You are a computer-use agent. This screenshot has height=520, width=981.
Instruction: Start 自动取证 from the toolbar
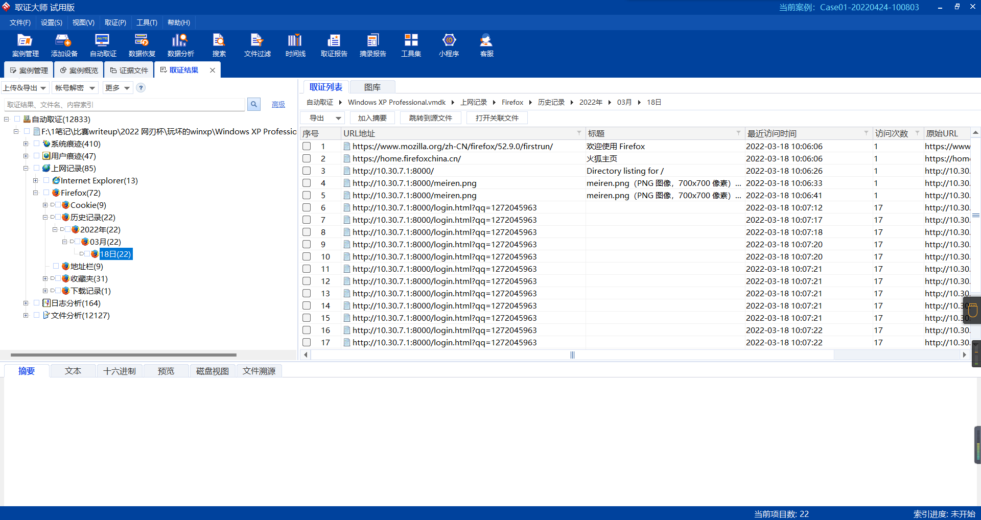pos(103,45)
